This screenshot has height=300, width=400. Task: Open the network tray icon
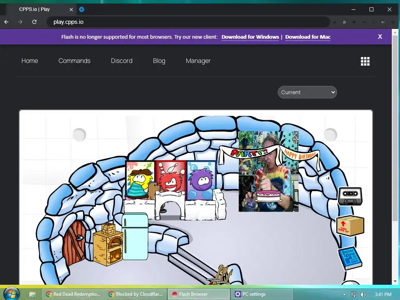pos(354,295)
